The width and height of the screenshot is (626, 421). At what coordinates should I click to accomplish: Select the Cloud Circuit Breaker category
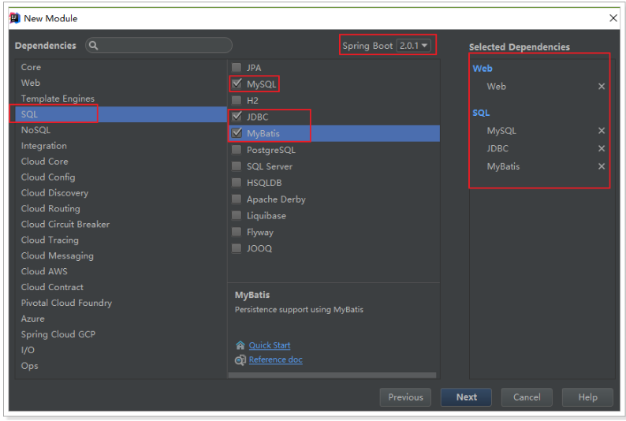(121, 224)
